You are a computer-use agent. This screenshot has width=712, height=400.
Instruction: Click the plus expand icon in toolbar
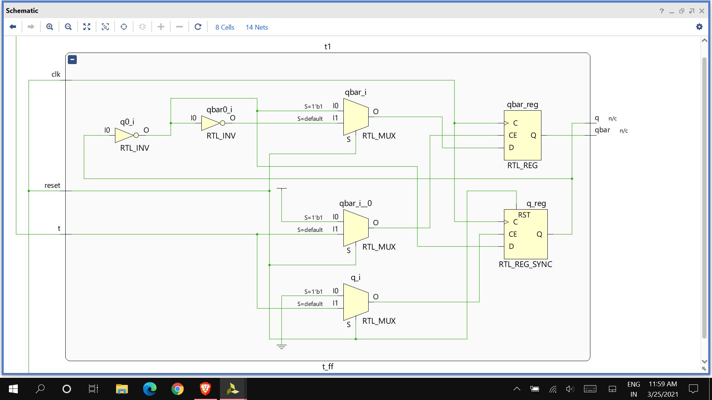click(161, 27)
